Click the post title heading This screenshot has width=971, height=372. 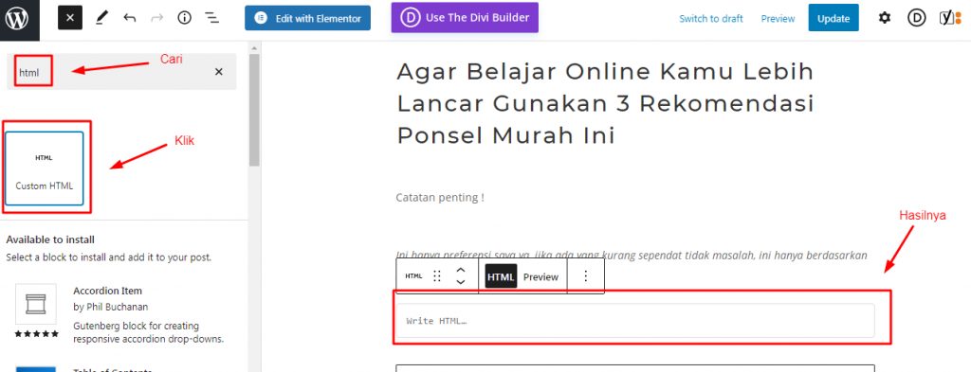[605, 104]
